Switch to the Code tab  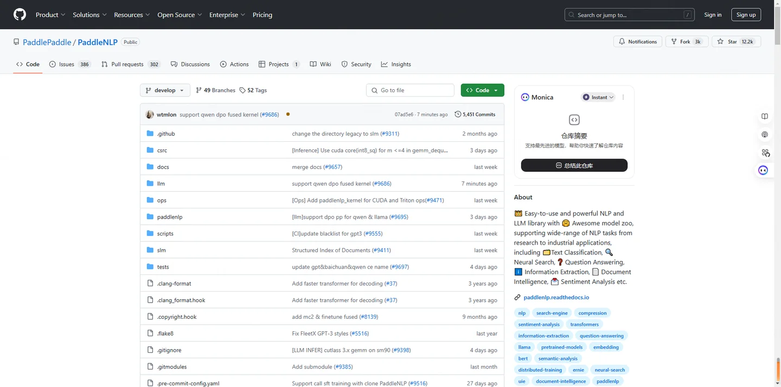(28, 64)
